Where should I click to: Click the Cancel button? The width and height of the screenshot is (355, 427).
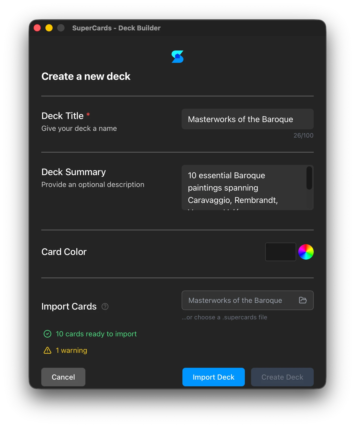coord(63,377)
